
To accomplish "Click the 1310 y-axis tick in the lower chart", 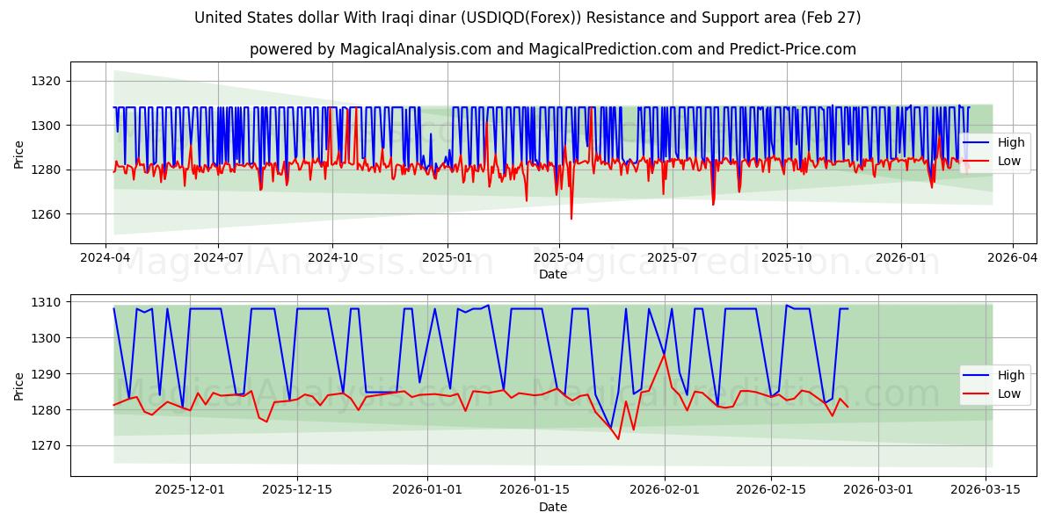I will pyautogui.click(x=48, y=302).
